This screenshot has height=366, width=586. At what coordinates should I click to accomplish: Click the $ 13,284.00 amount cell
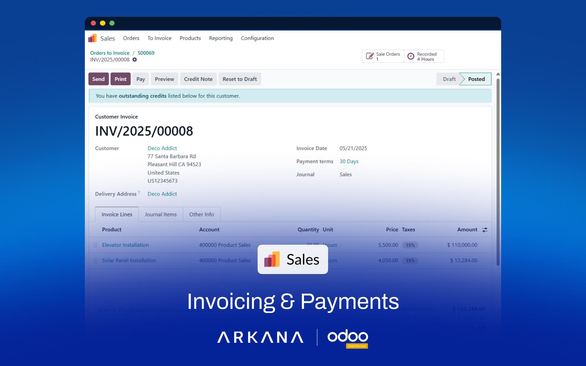(464, 261)
